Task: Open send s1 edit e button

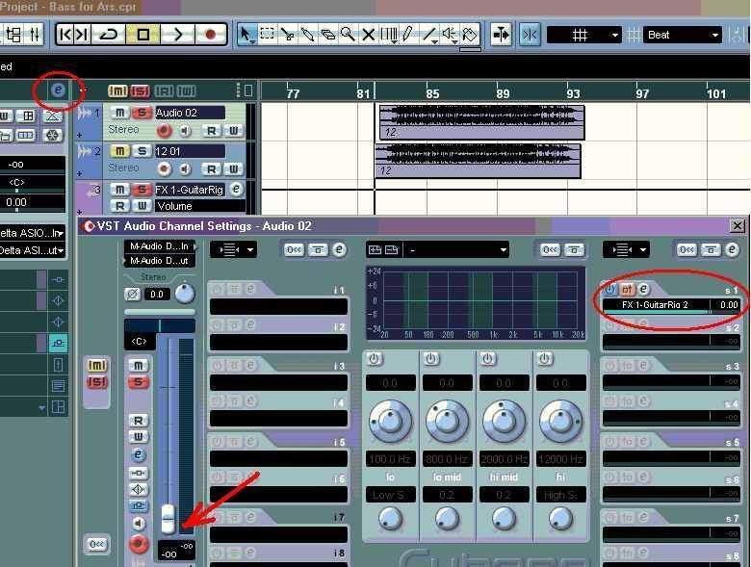Action: [644, 289]
